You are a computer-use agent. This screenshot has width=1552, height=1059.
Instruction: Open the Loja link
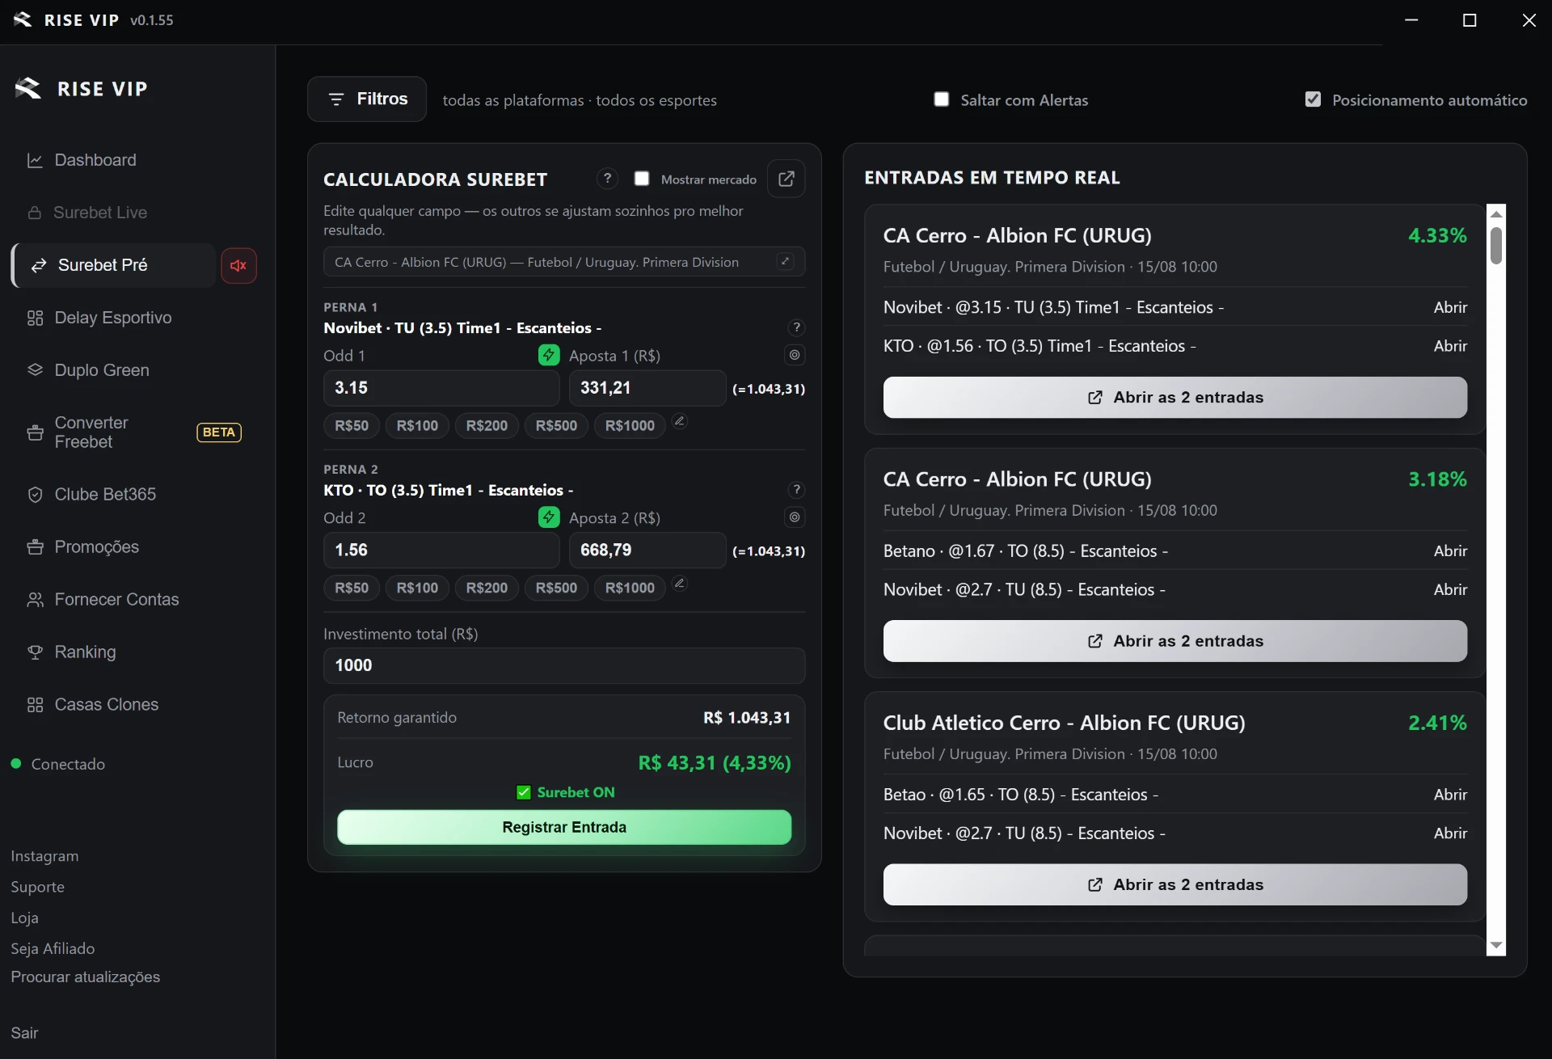(24, 918)
